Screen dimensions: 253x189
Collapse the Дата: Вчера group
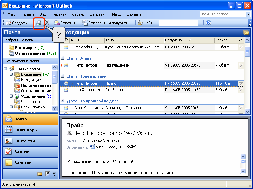62,58
